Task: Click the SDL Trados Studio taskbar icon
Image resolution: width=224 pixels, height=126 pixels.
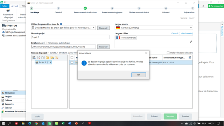Action: 50,124
